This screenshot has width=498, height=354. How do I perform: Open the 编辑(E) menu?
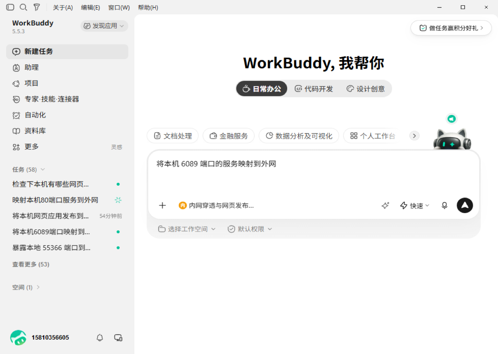click(x=90, y=7)
